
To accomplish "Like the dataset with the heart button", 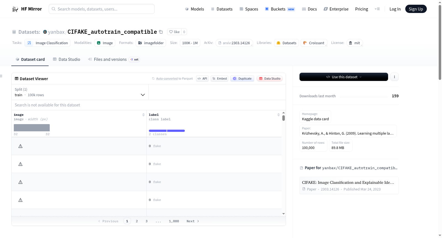I will click(x=174, y=32).
